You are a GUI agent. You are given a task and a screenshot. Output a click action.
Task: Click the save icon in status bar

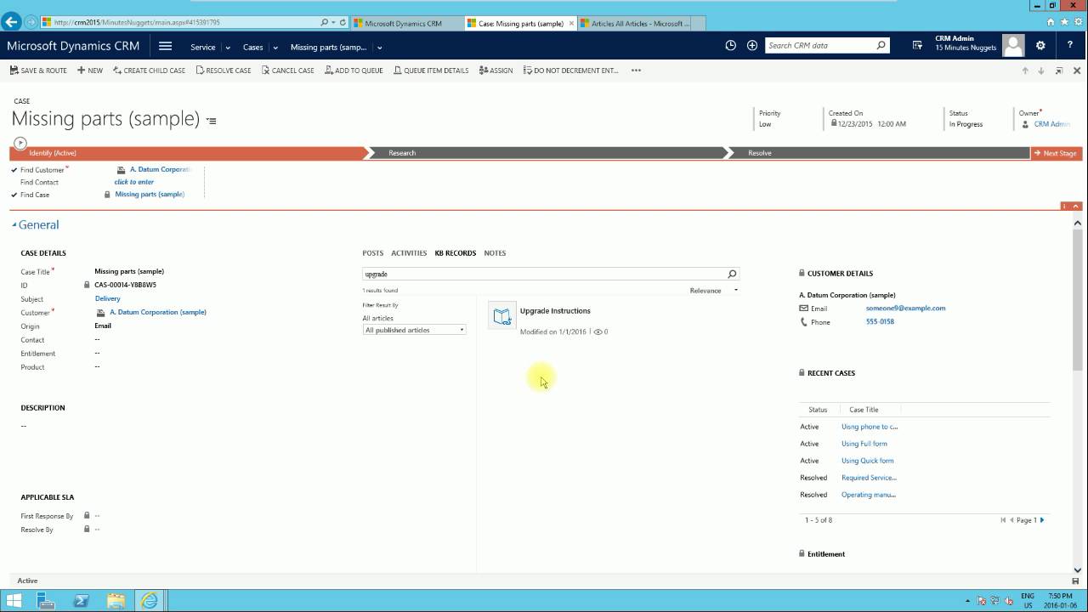pos(1075,581)
